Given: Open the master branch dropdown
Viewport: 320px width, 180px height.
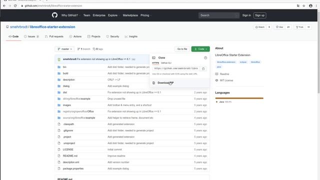Looking at the screenshot, I should click(64, 49).
